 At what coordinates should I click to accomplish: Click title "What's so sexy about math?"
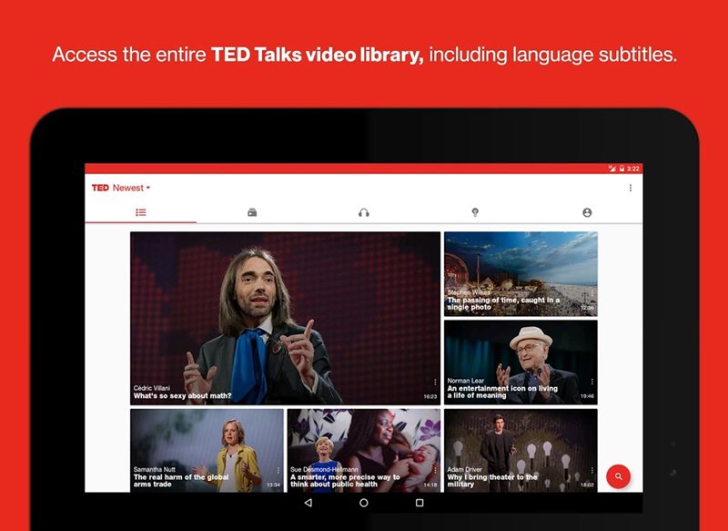tap(182, 396)
